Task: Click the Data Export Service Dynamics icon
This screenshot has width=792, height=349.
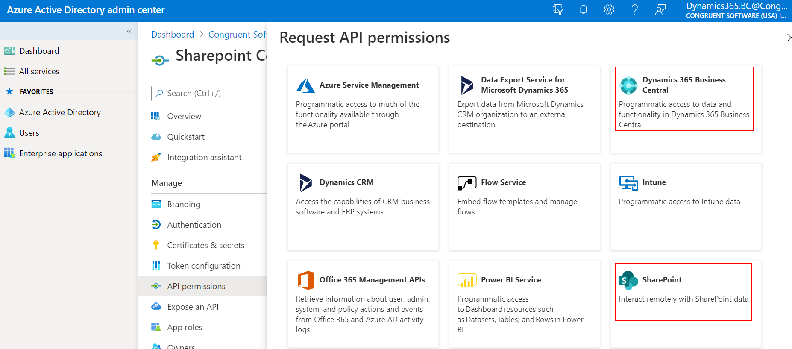Action: pos(467,85)
